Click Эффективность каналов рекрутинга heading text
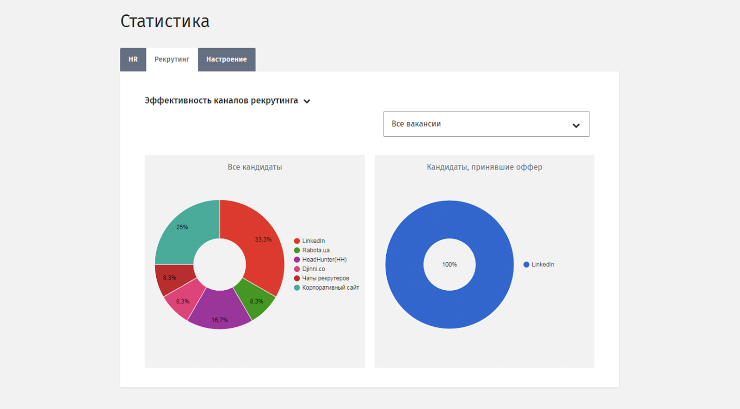Image resolution: width=740 pixels, height=409 pixels. [x=222, y=100]
